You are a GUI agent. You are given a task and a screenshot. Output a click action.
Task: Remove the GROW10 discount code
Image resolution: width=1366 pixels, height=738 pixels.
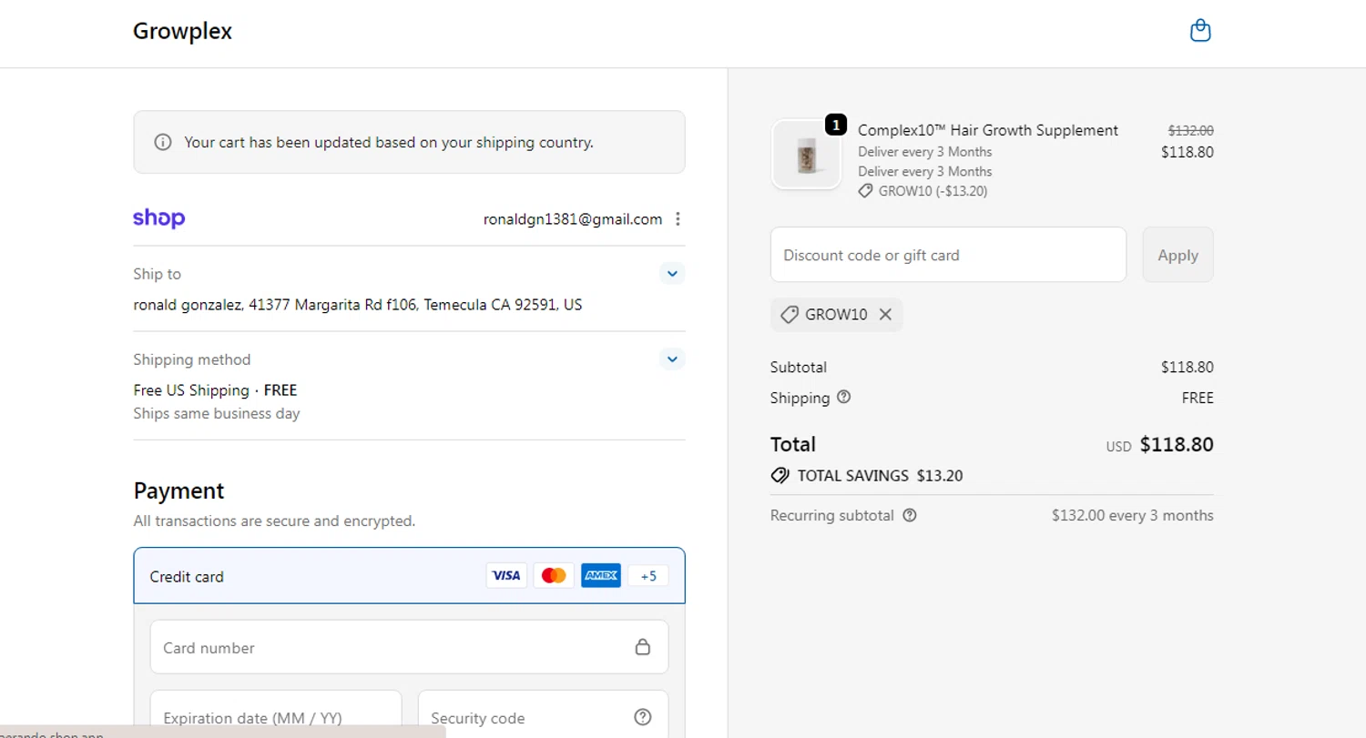(885, 315)
